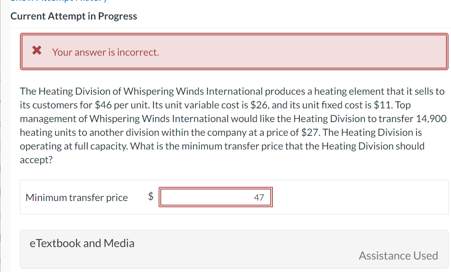This screenshot has height=272, width=451.
Task: Click the word 'accept?' ending the question
Action: 36,160
